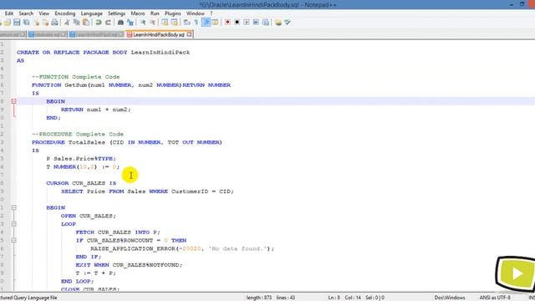
Task: Print the document from the toolbar
Action: [x=54, y=23]
